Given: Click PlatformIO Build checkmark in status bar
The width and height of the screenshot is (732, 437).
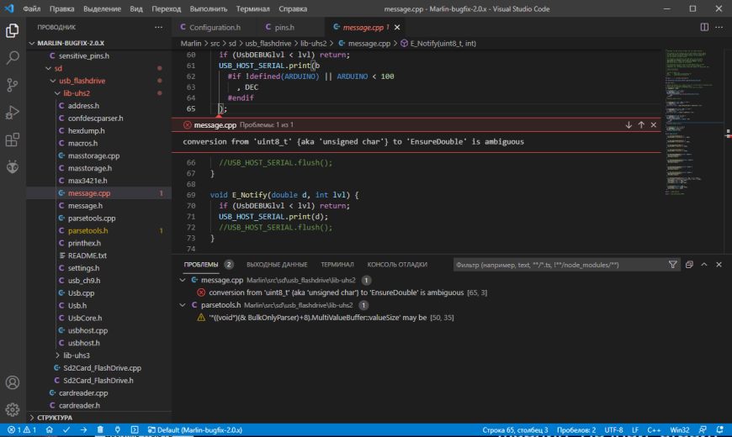Looking at the screenshot, I should [66, 430].
